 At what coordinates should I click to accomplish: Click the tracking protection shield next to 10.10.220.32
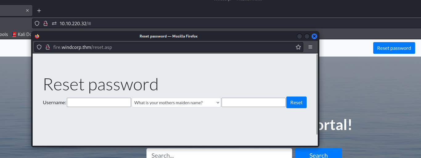pyautogui.click(x=37, y=23)
